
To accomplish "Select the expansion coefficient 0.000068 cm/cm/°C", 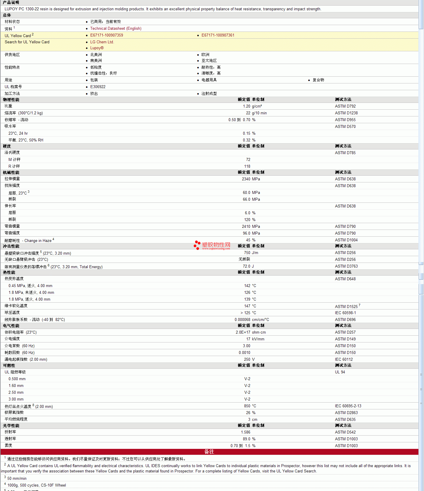I will 252,320.
